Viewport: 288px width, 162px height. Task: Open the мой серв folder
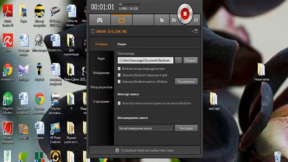coord(214,101)
